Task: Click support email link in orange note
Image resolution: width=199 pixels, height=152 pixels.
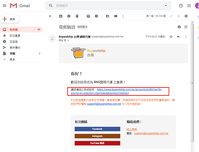Action: (x=104, y=104)
